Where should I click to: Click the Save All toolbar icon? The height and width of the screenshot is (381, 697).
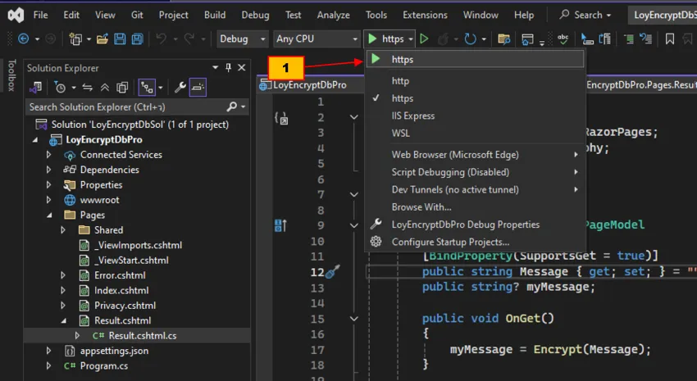138,39
